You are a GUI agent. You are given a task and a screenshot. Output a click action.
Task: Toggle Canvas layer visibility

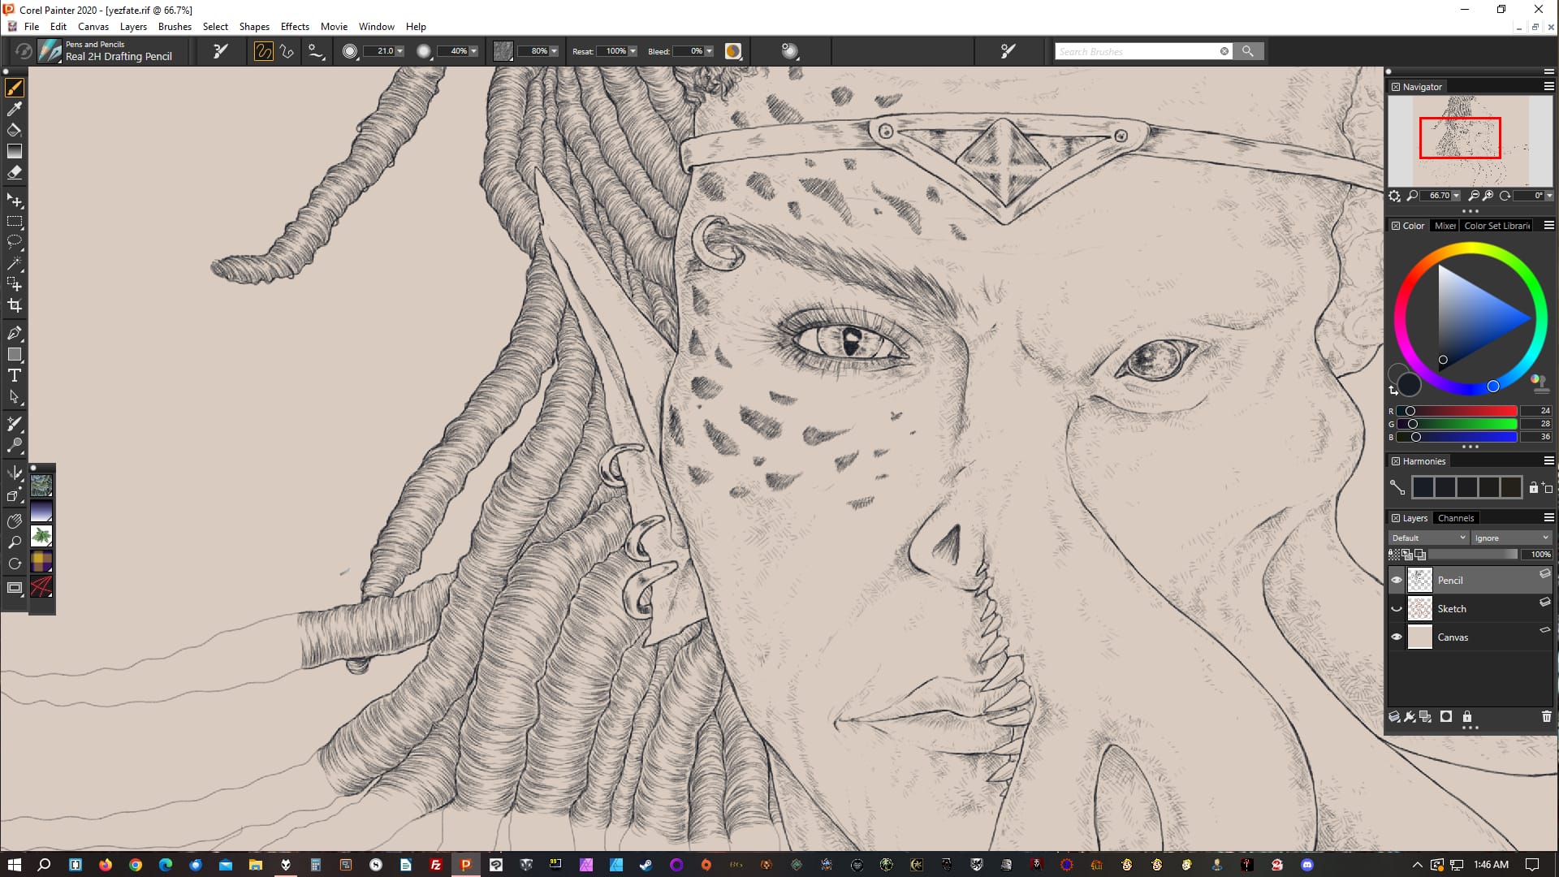click(1397, 637)
